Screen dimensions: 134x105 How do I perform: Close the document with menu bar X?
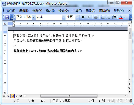tap(129, 10)
